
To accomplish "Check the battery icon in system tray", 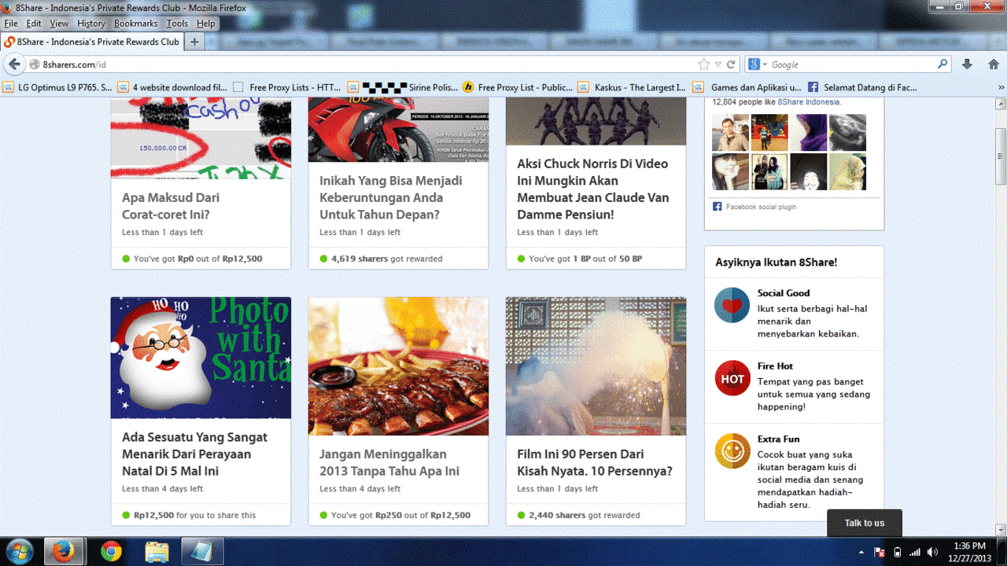I will 898,552.
